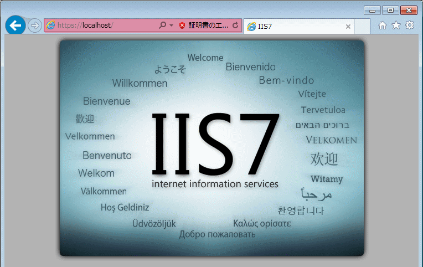Close the Internet Explorer window
The height and width of the screenshot is (267, 423).
[x=409, y=10]
